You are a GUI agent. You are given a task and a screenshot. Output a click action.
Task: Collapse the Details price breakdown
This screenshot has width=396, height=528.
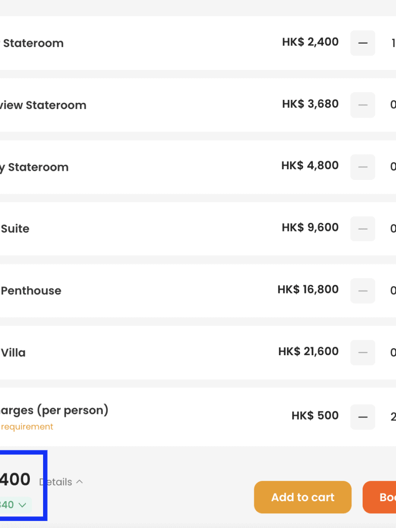(62, 482)
